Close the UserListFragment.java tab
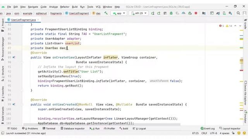The width and height of the screenshot is (248, 139). (x=38, y=20)
